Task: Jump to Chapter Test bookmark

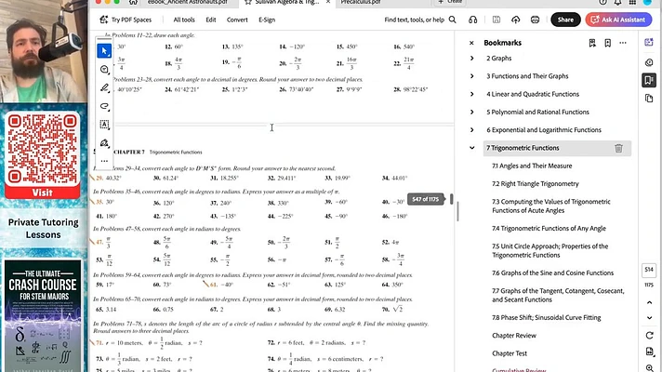Action: (x=510, y=353)
